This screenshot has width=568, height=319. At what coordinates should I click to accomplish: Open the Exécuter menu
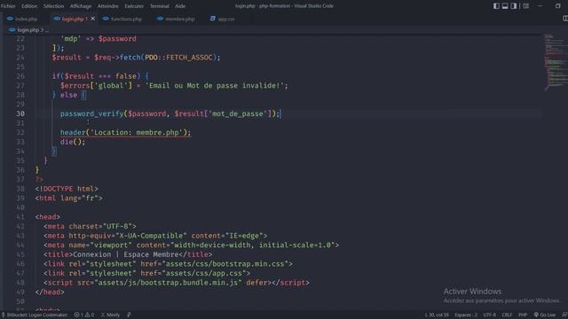(134, 6)
